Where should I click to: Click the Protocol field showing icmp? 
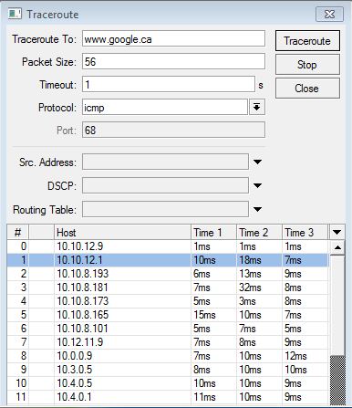point(165,107)
